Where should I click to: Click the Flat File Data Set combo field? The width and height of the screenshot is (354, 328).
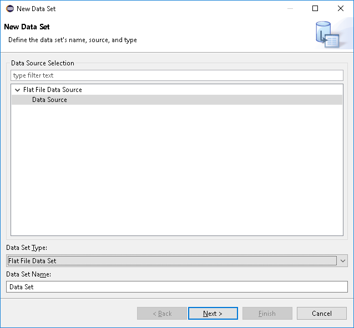click(172, 261)
